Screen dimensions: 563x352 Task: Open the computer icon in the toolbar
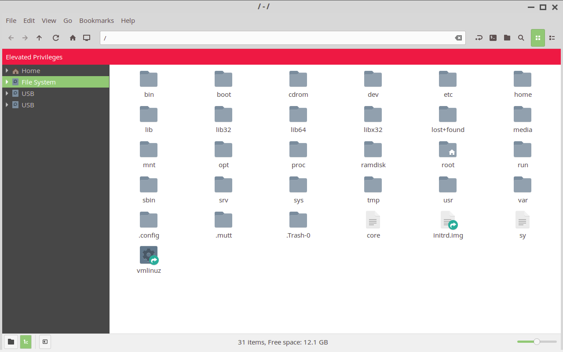(86, 38)
